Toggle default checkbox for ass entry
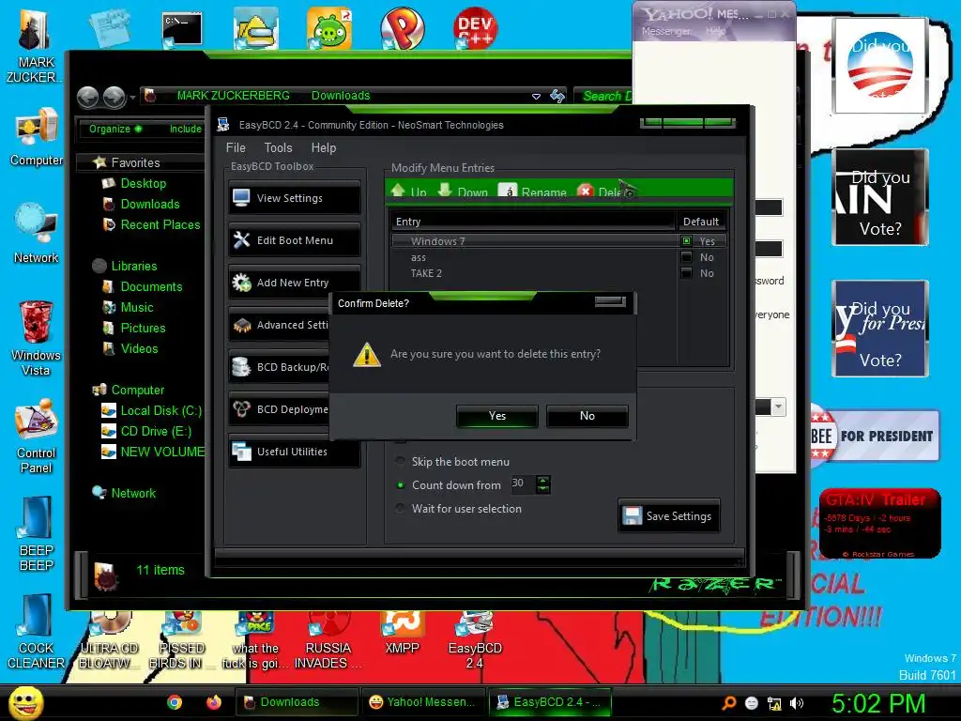Screen dimensions: 961x721 tap(686, 257)
